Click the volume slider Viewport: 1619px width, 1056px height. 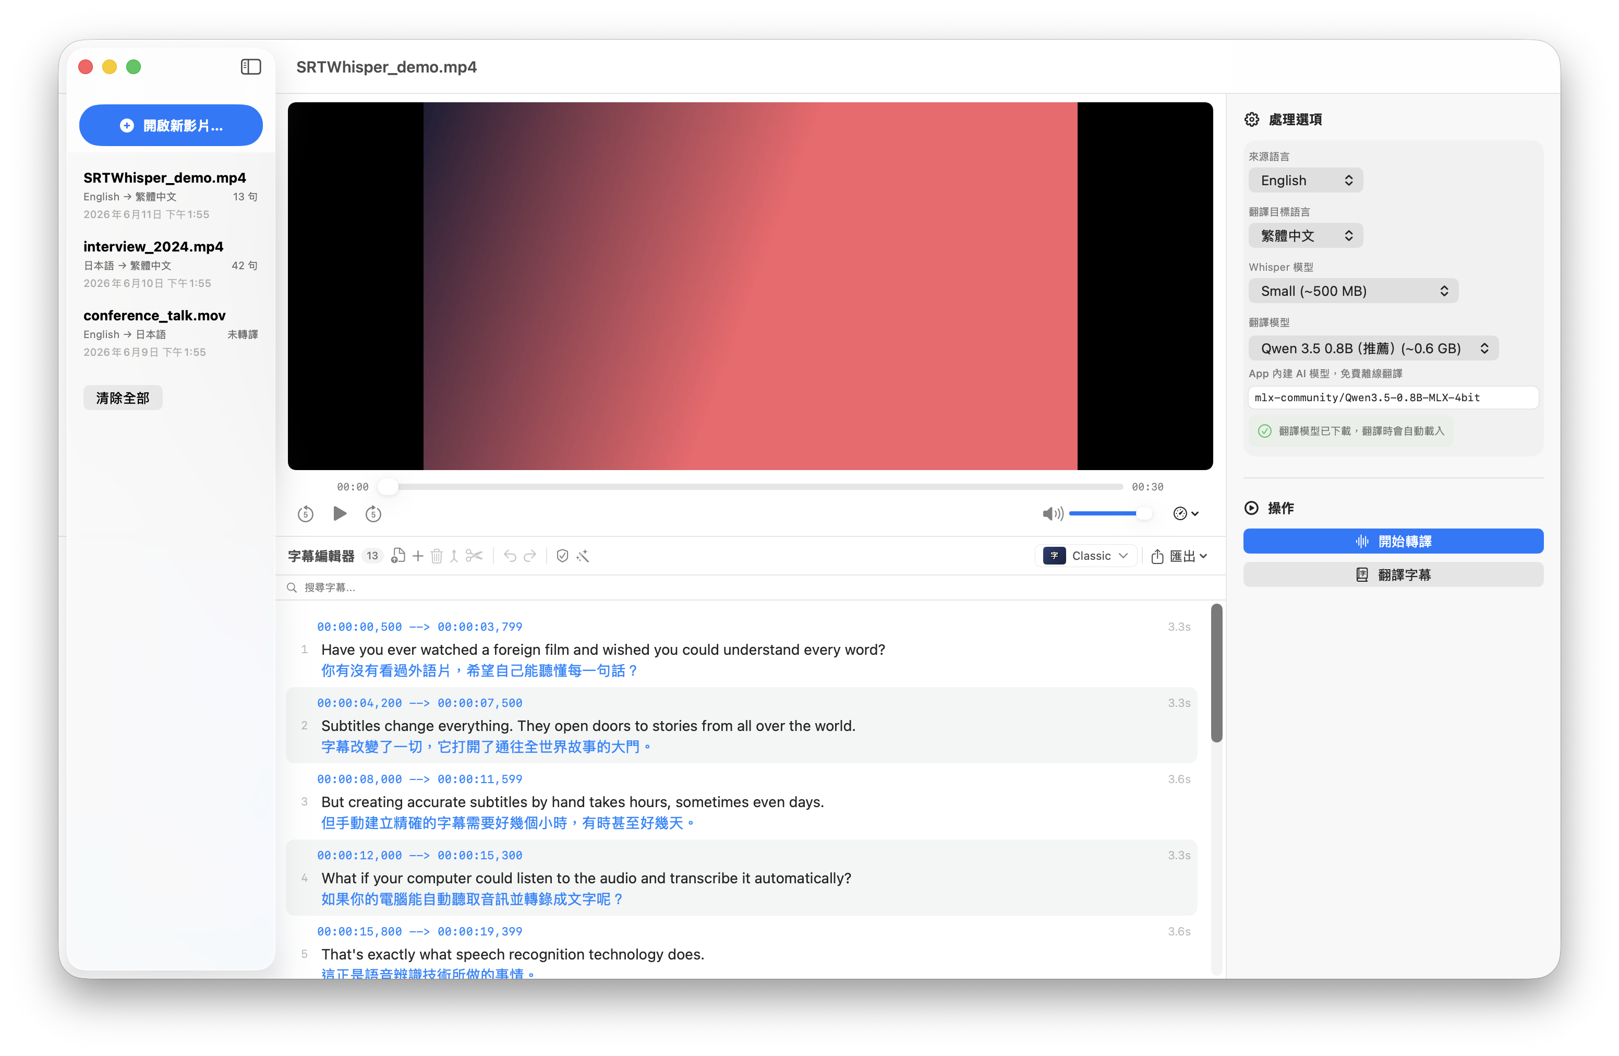[1109, 514]
